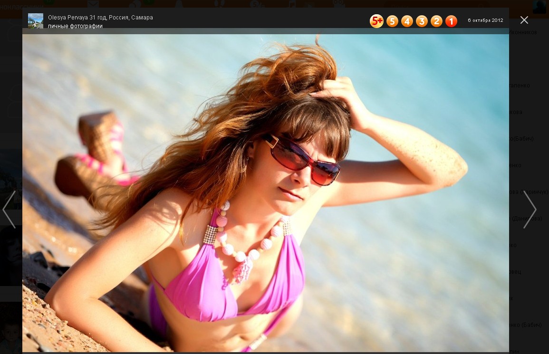Click the user avatar in top-right corner
549x354 pixels.
click(x=539, y=7)
